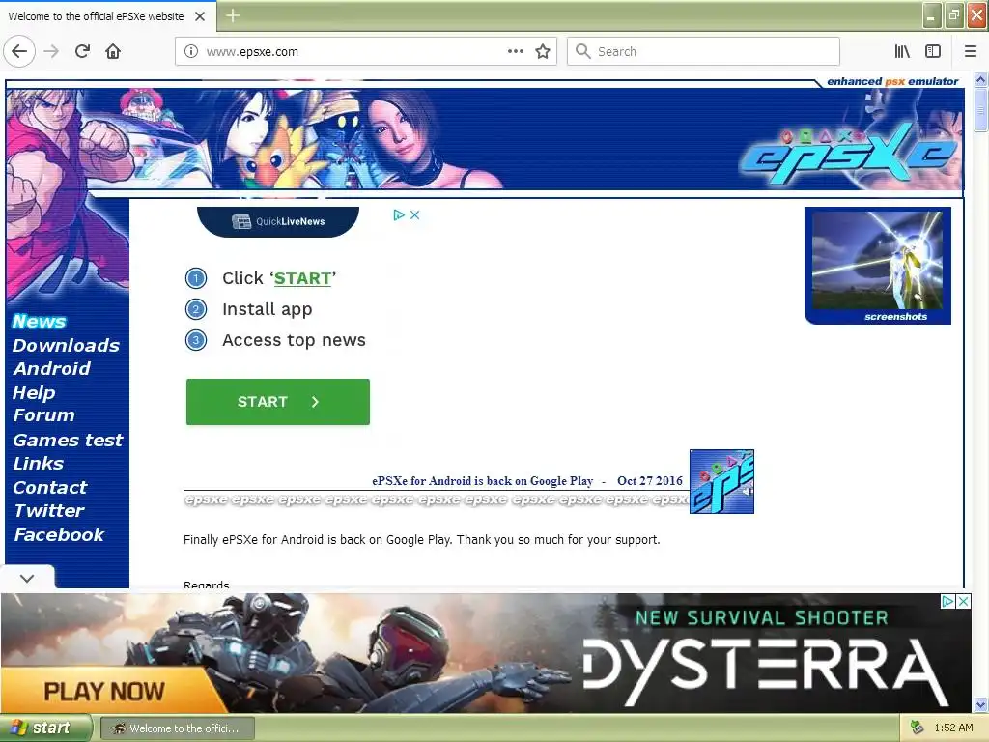Viewport: 989px width, 742px height.
Task: Open the Facebook link
Action: click(x=59, y=534)
